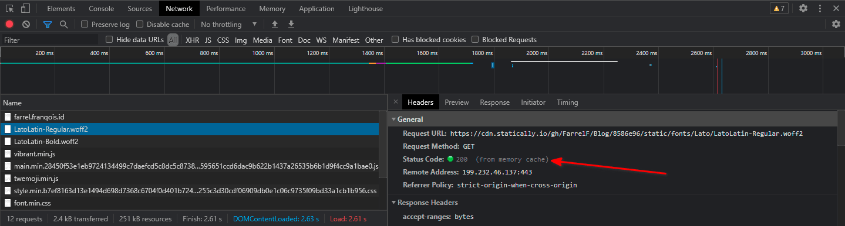The width and height of the screenshot is (845, 226).
Task: Switch to Console tab
Action: point(102,9)
